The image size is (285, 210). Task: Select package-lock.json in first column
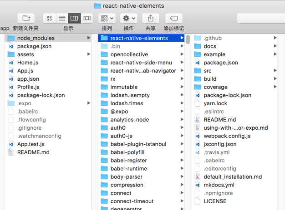pos(48,95)
